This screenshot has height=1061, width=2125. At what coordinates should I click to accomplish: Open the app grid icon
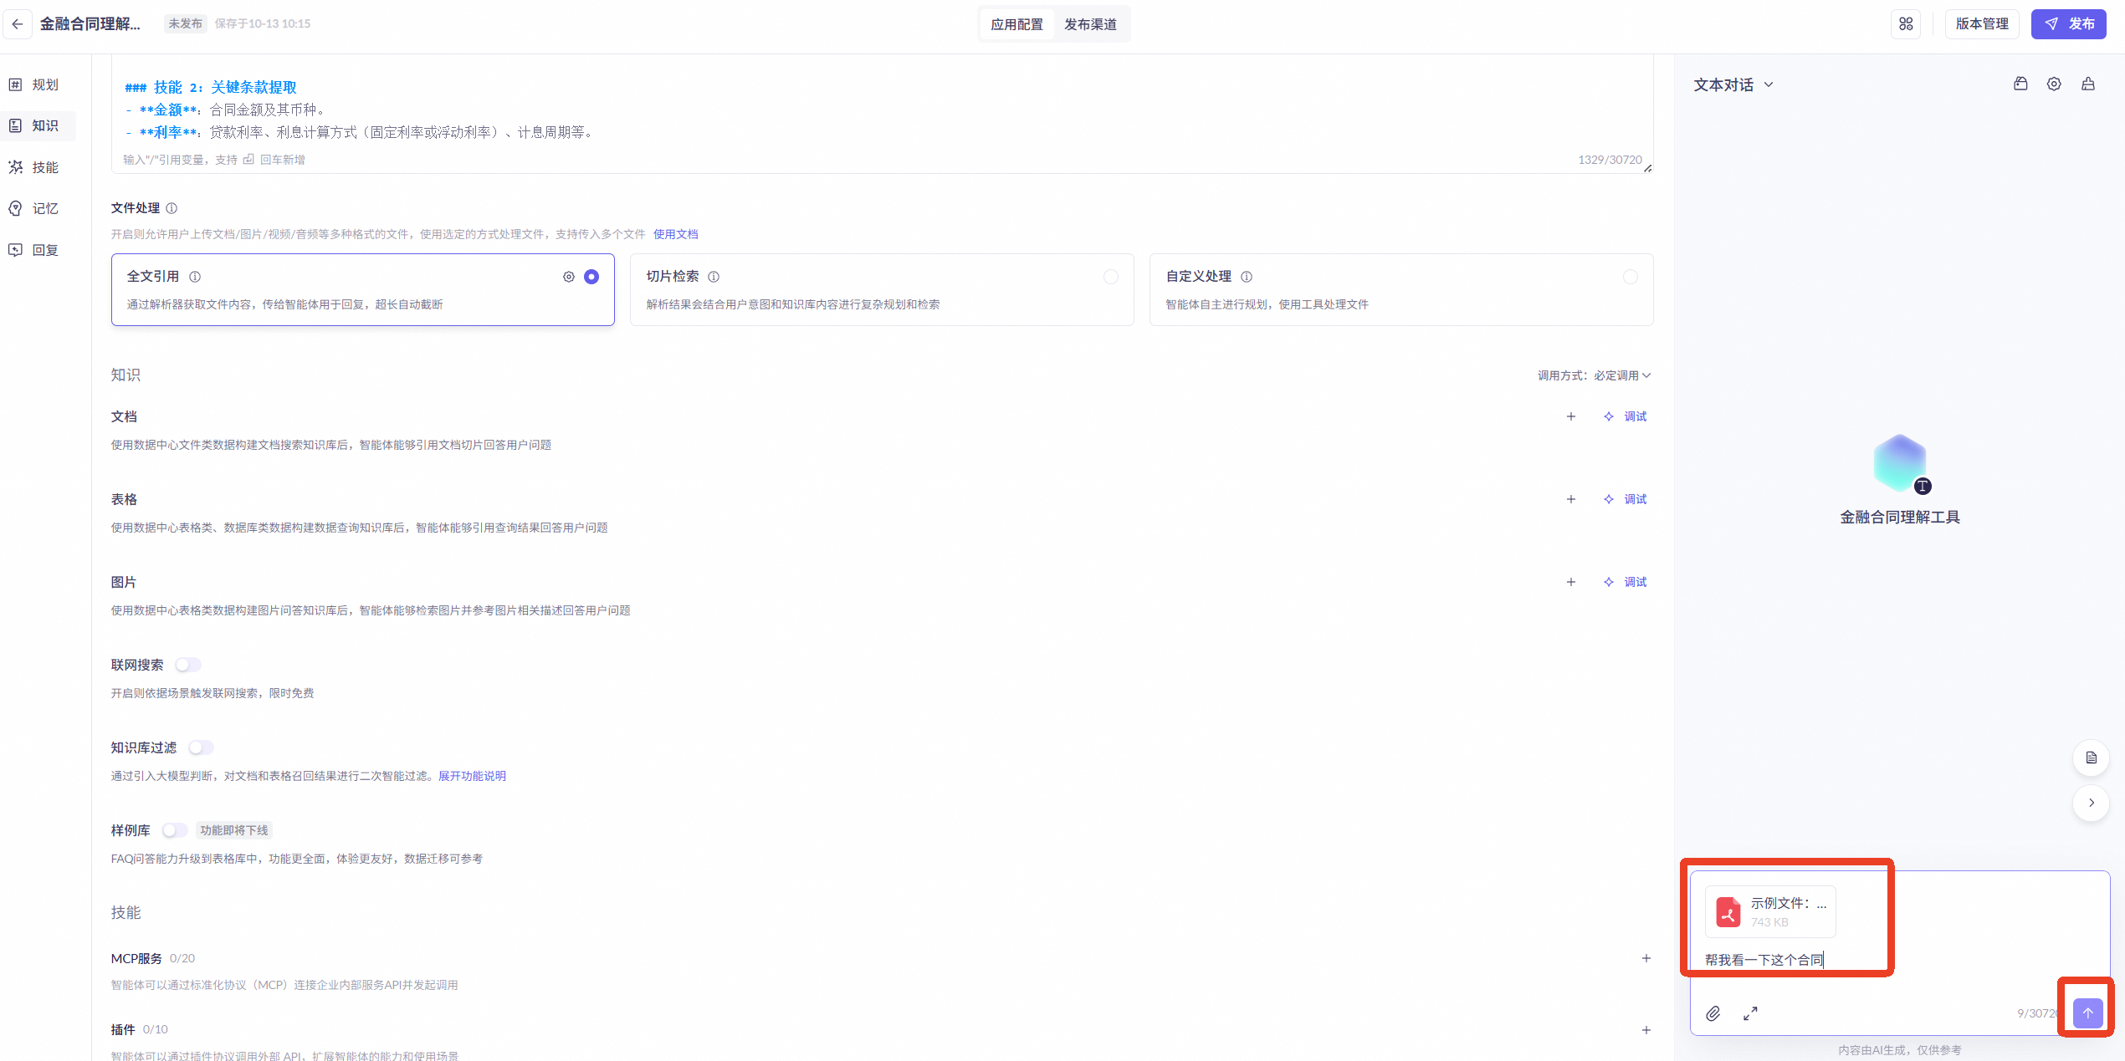tap(1906, 23)
